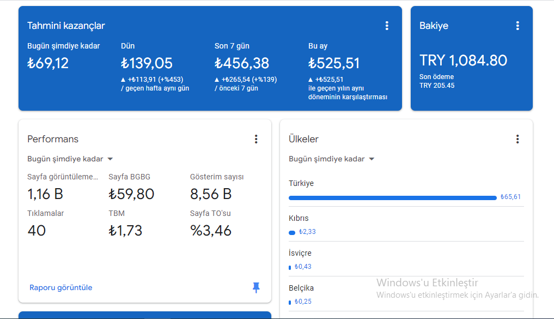Screen dimensions: 554x319
Task: Open the Performans card three-dot menu
Action: 256,139
